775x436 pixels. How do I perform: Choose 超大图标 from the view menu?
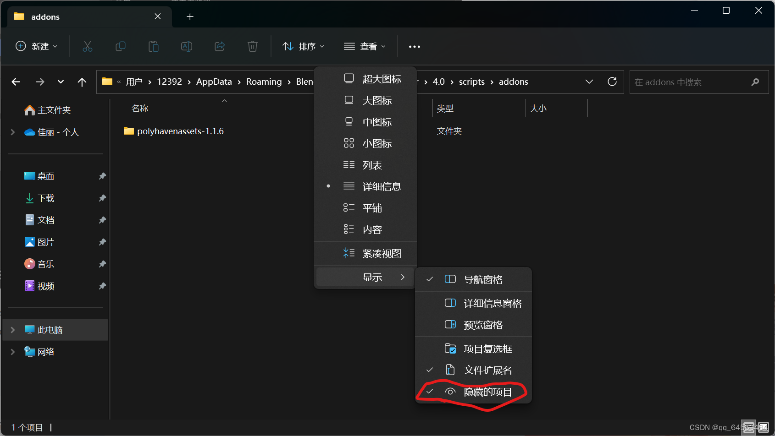[x=365, y=79]
